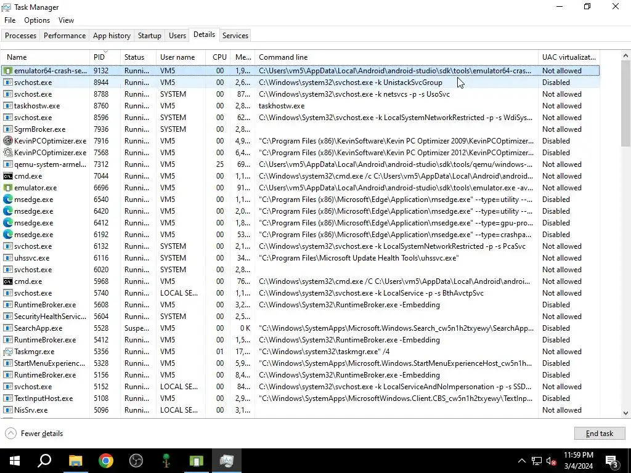This screenshot has height=473, width=631.
Task: Sort by the Status column header
Action: coord(138,57)
